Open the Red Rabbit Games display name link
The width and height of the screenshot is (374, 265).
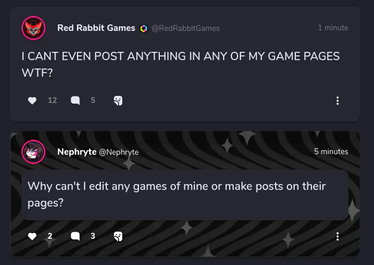tap(96, 28)
